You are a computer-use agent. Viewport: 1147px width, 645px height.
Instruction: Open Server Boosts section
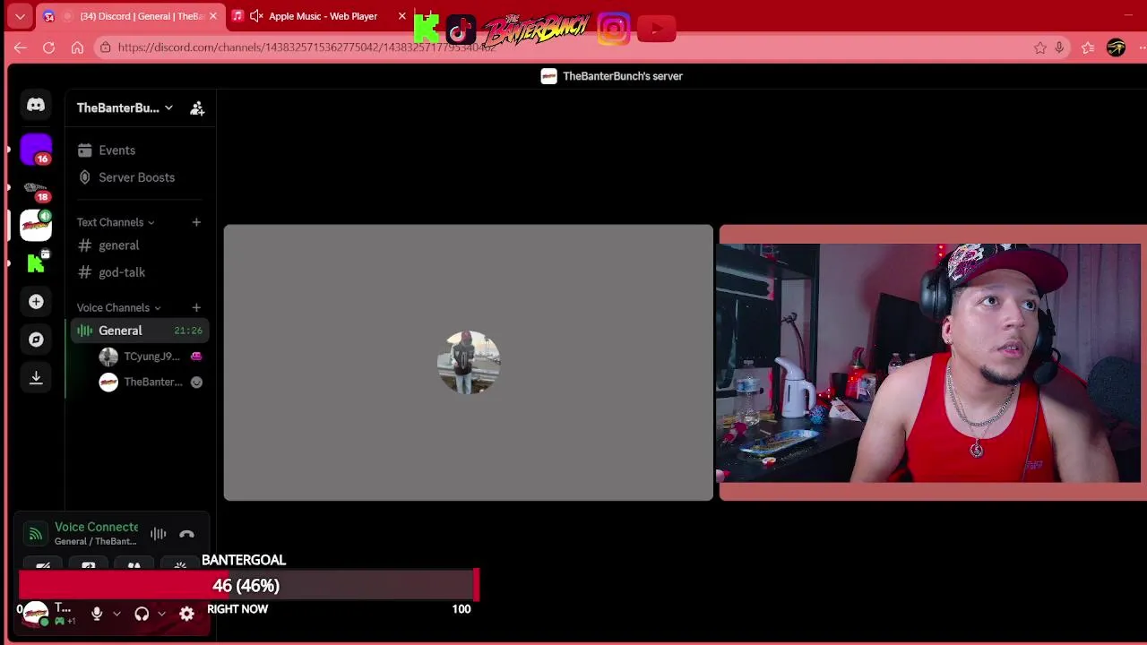coord(140,177)
